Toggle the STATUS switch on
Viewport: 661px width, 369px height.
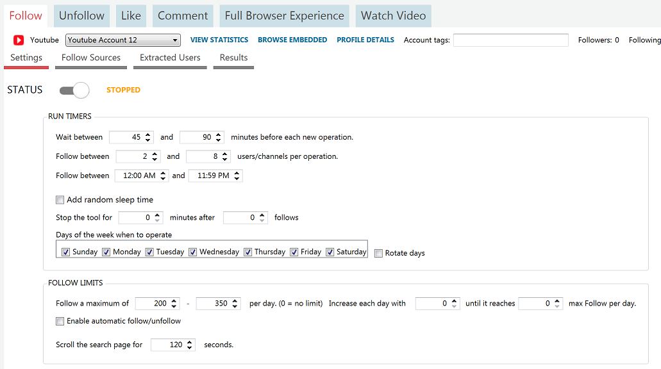click(74, 90)
